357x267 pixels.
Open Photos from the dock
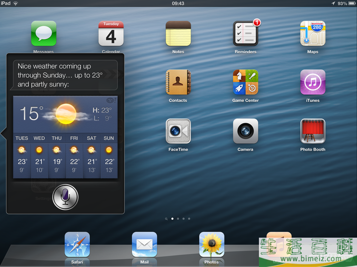pos(212,245)
